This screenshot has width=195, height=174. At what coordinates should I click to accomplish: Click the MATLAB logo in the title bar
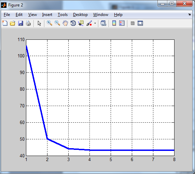point(4,5)
